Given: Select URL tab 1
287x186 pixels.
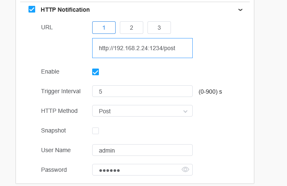Looking at the screenshot, I should pos(104,28).
